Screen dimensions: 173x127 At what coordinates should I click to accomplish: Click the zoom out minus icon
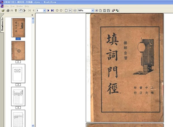point(75,10)
